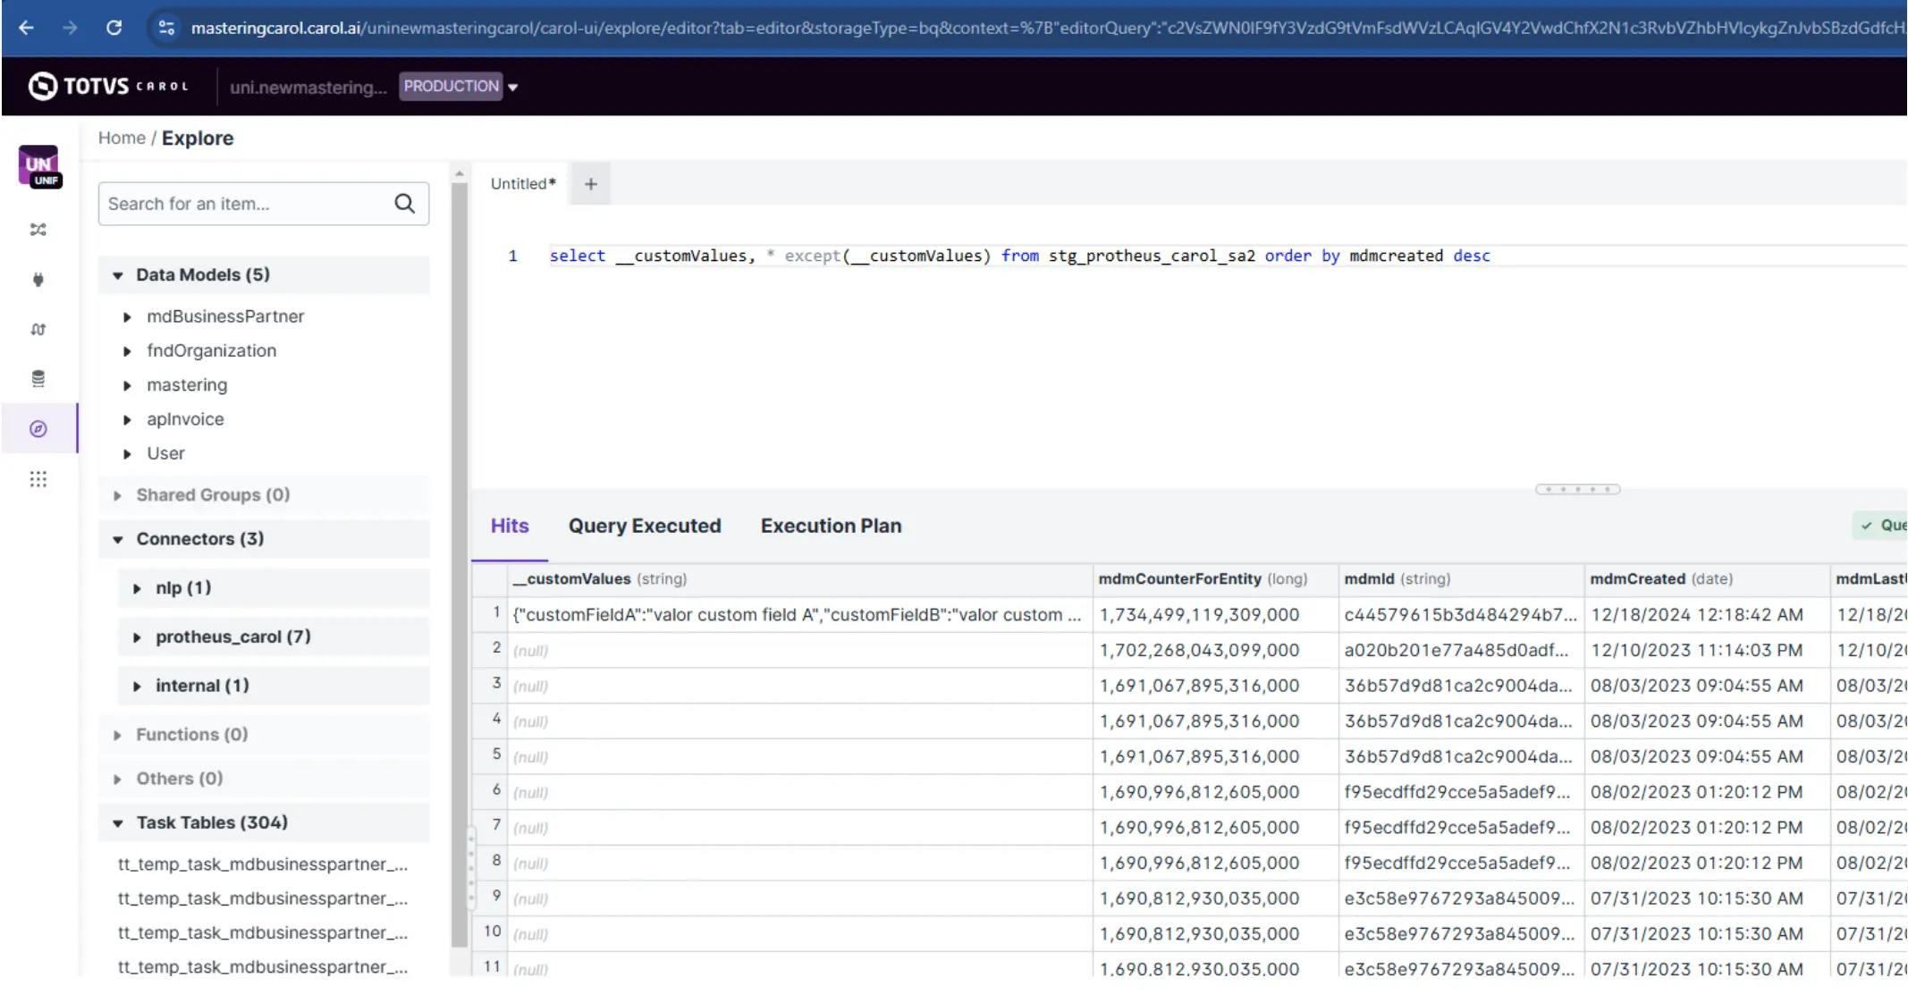Select the Untitled* query tab
This screenshot has width=1908, height=1003.
tap(523, 183)
